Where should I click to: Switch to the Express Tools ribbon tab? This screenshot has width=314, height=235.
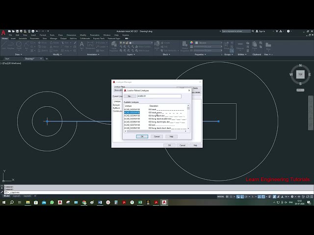[99, 38]
